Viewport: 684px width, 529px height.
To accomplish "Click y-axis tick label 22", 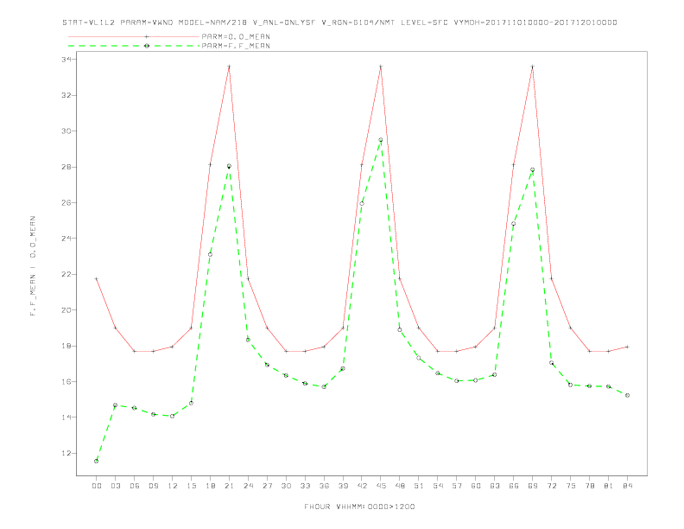I will click(x=66, y=274).
